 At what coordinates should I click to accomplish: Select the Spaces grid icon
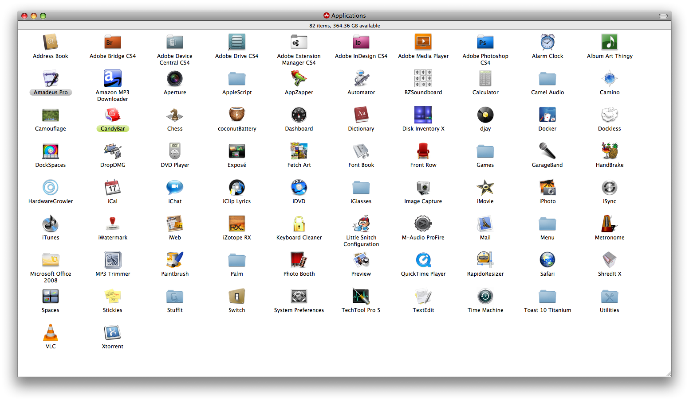[51, 296]
